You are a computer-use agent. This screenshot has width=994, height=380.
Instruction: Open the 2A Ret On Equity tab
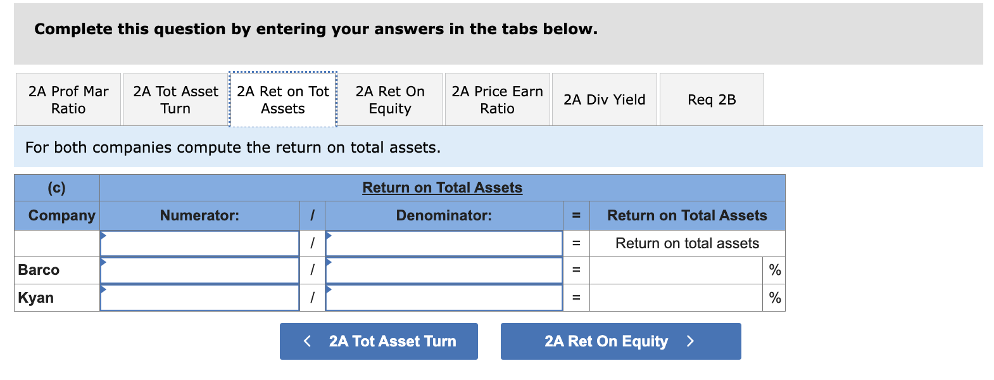coord(390,99)
